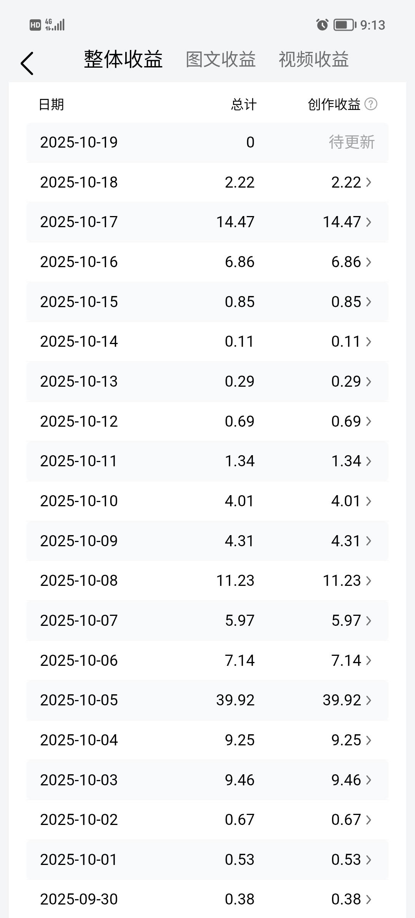Tap the 4G signal strength icon
415x918 pixels.
click(x=55, y=25)
